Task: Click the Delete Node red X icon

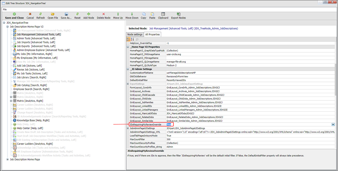Action: (103, 14)
